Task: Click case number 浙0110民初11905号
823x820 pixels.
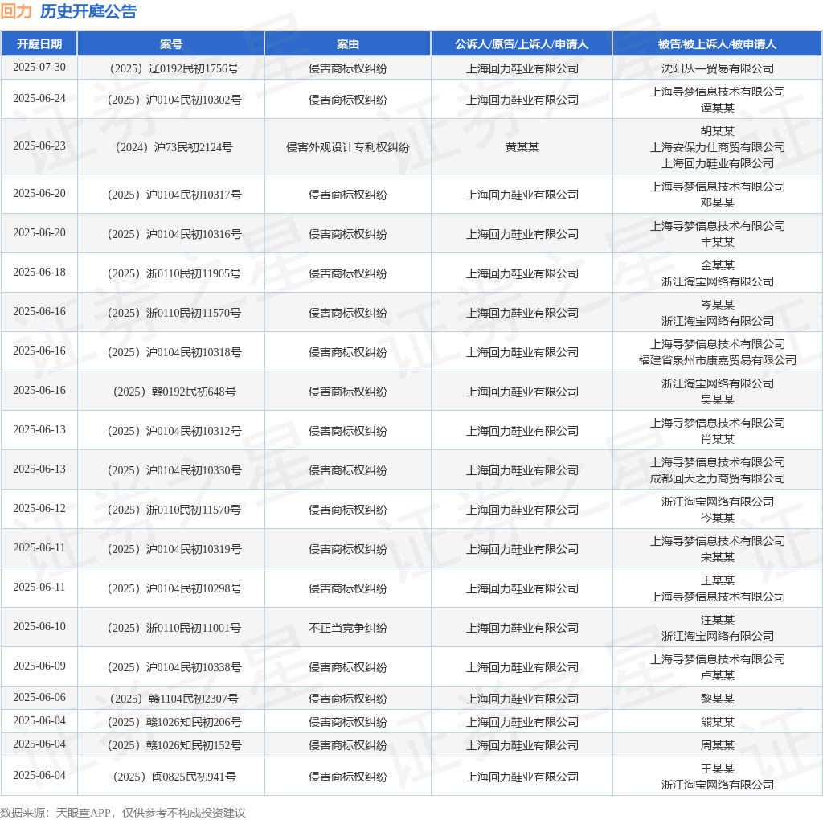Action: (x=174, y=273)
